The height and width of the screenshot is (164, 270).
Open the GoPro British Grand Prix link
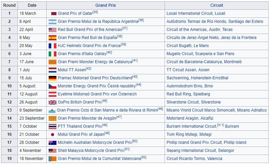(x=80, y=102)
